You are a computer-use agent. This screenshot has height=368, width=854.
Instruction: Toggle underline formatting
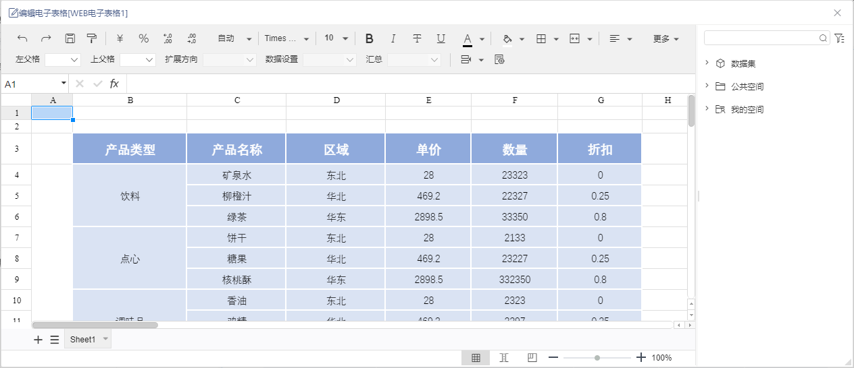[441, 38]
